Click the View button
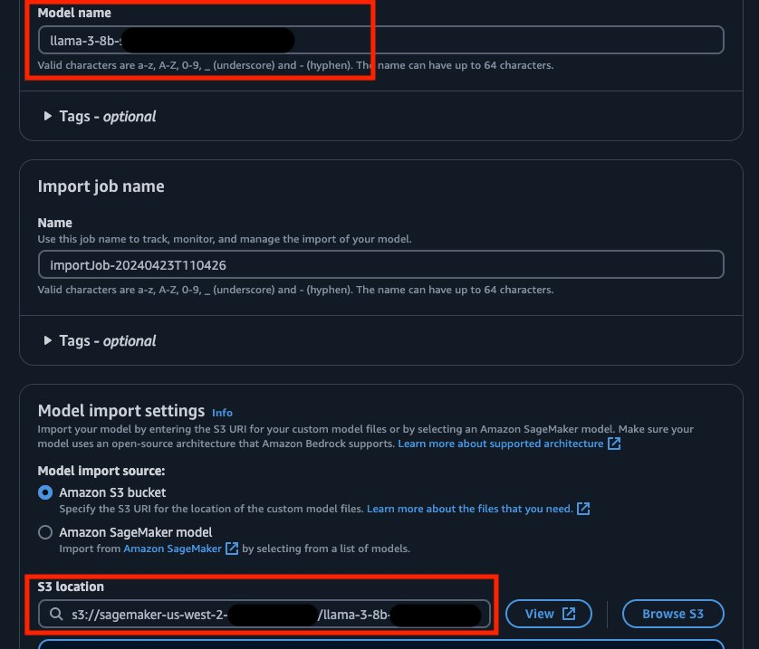 549,614
